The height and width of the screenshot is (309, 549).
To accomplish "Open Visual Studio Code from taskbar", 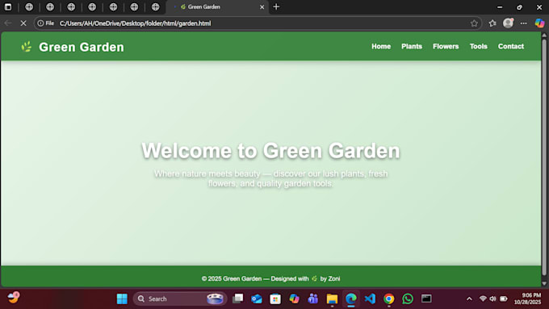I will pyautogui.click(x=370, y=299).
